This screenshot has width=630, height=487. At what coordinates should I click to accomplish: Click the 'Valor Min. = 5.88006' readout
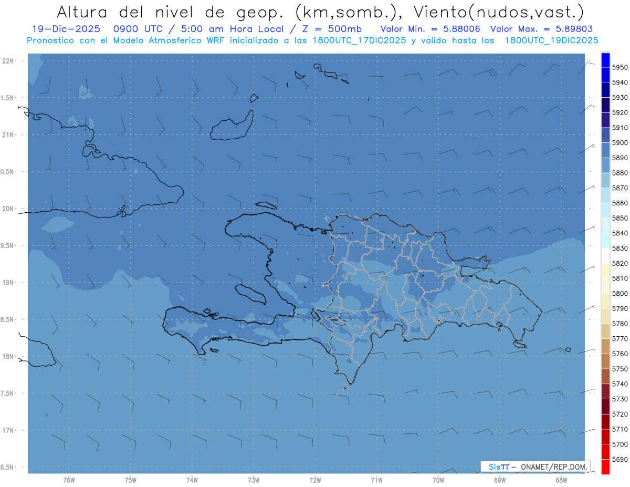tap(430, 29)
